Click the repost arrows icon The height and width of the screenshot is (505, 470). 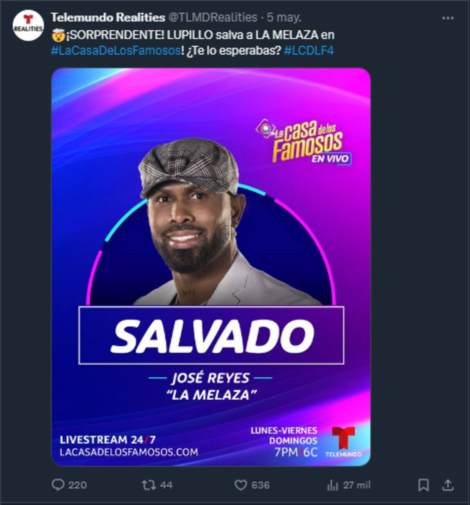pyautogui.click(x=148, y=485)
